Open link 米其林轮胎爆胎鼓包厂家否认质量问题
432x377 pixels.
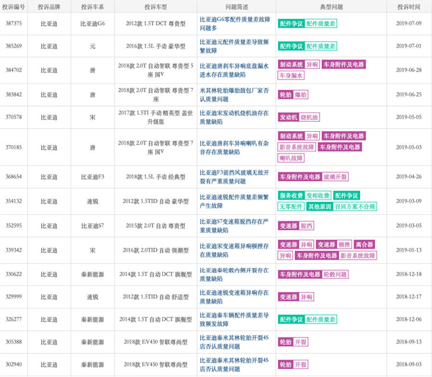(234, 95)
